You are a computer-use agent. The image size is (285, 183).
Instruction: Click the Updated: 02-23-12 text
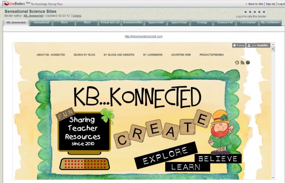pyautogui.click(x=58, y=16)
